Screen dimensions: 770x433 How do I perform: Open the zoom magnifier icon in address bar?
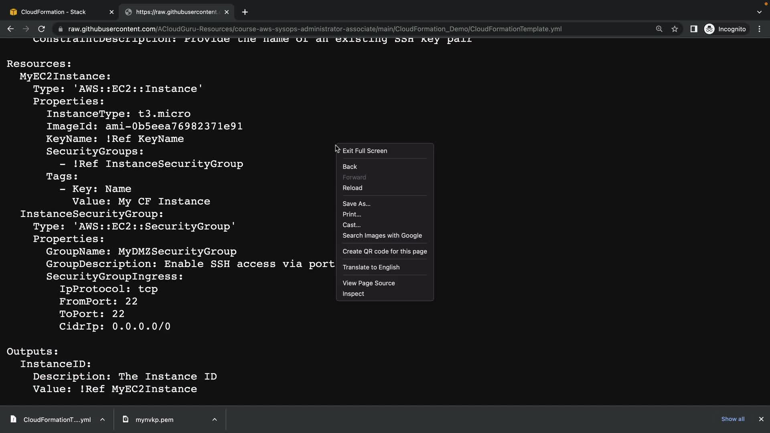pyautogui.click(x=659, y=29)
